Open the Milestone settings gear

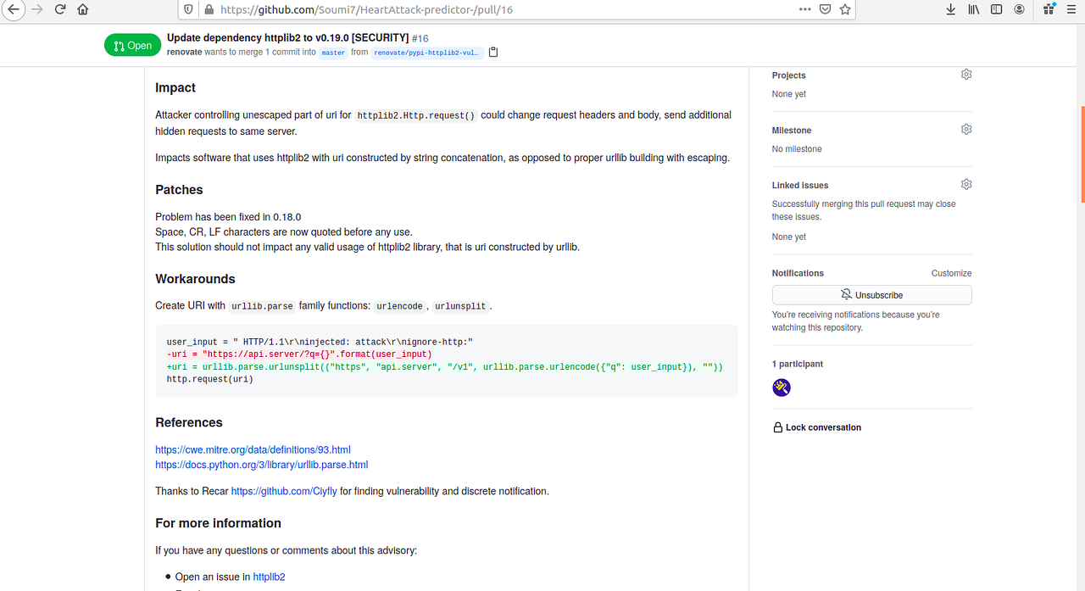pos(965,128)
